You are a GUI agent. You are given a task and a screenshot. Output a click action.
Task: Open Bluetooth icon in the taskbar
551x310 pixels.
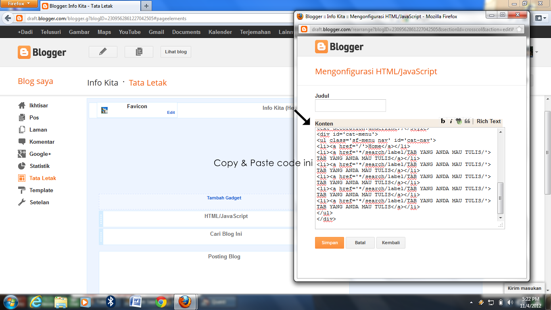(111, 302)
